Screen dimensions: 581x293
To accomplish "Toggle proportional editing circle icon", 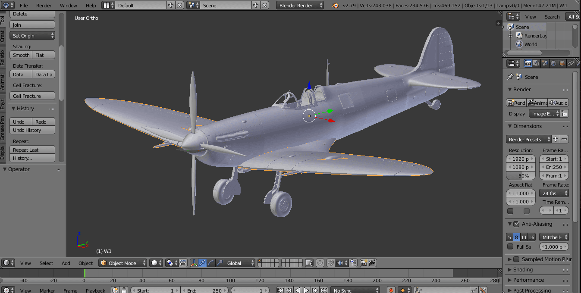I will pos(320,263).
